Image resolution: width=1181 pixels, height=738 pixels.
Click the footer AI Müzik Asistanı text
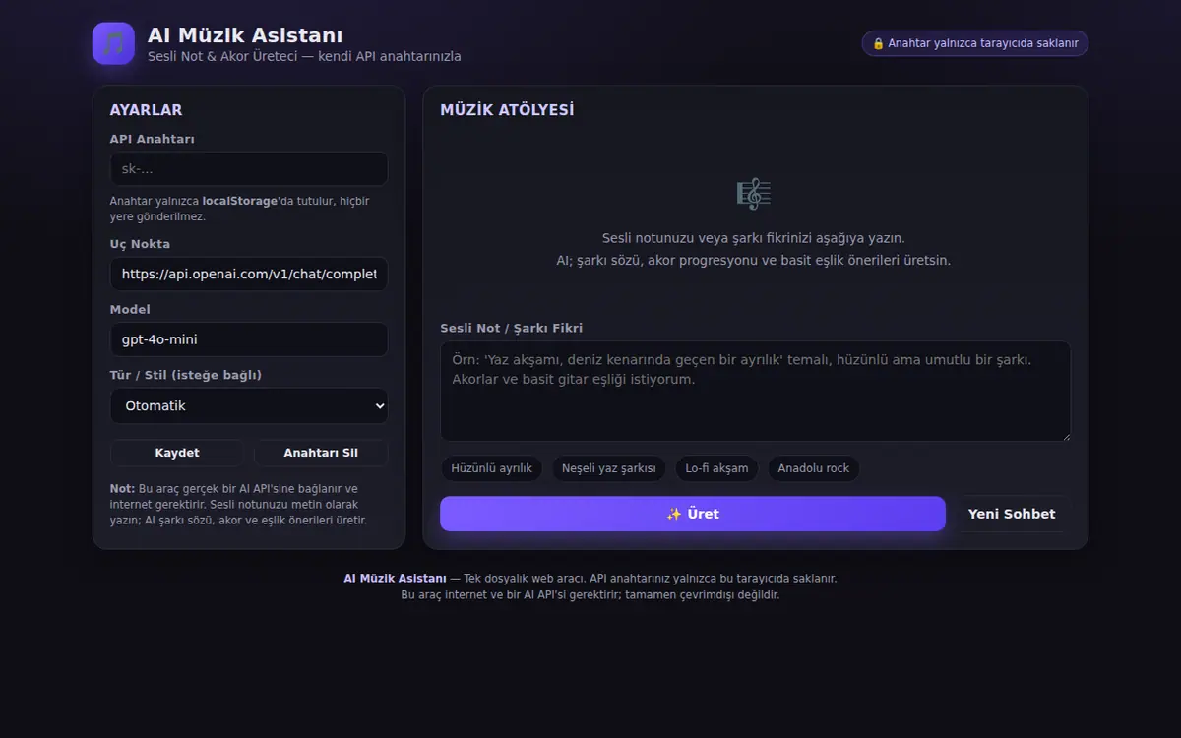point(395,579)
